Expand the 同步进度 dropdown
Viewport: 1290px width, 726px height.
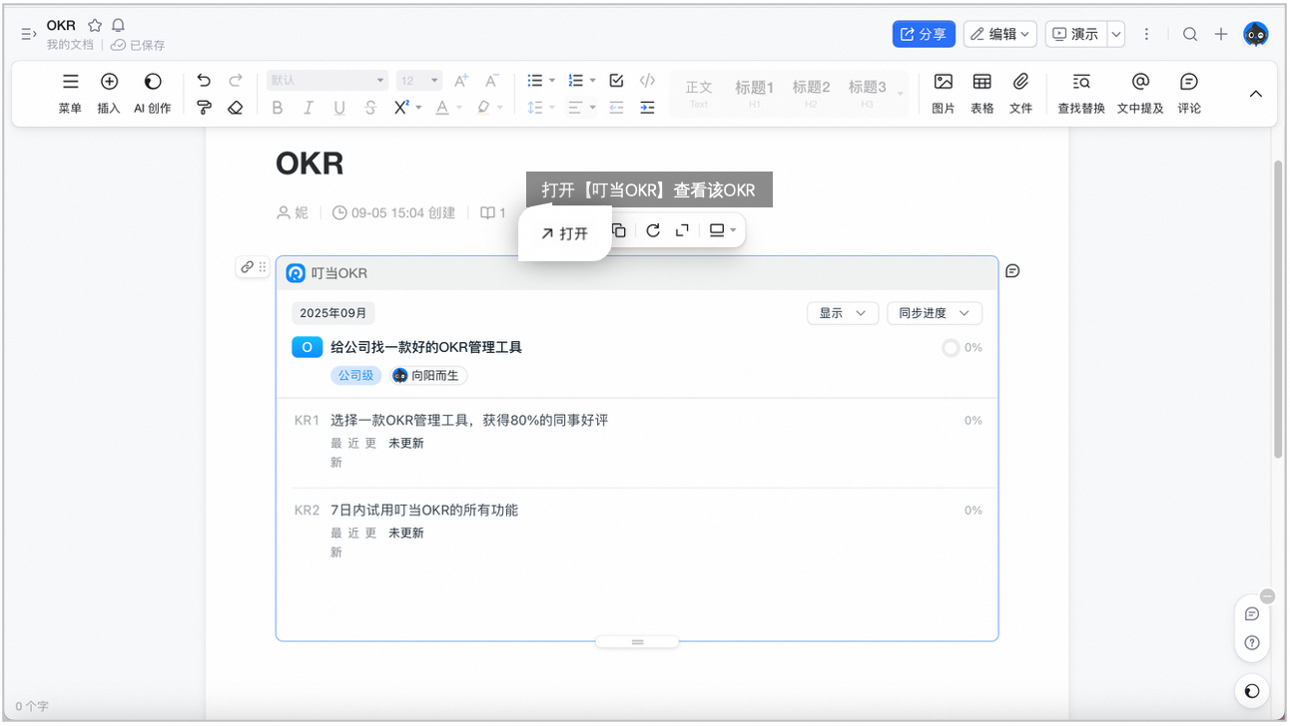(935, 313)
